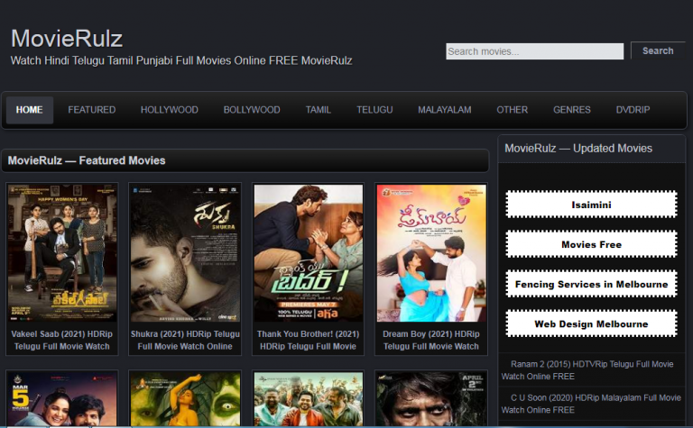Click the MovieRulz — Updated Movies heading

pyautogui.click(x=578, y=149)
